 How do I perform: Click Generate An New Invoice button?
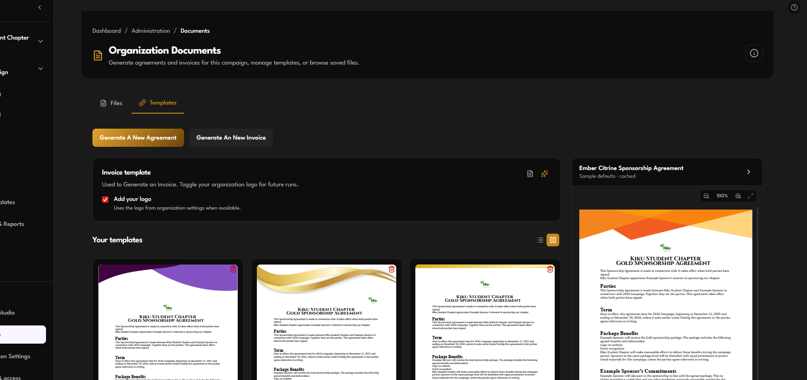pos(231,138)
